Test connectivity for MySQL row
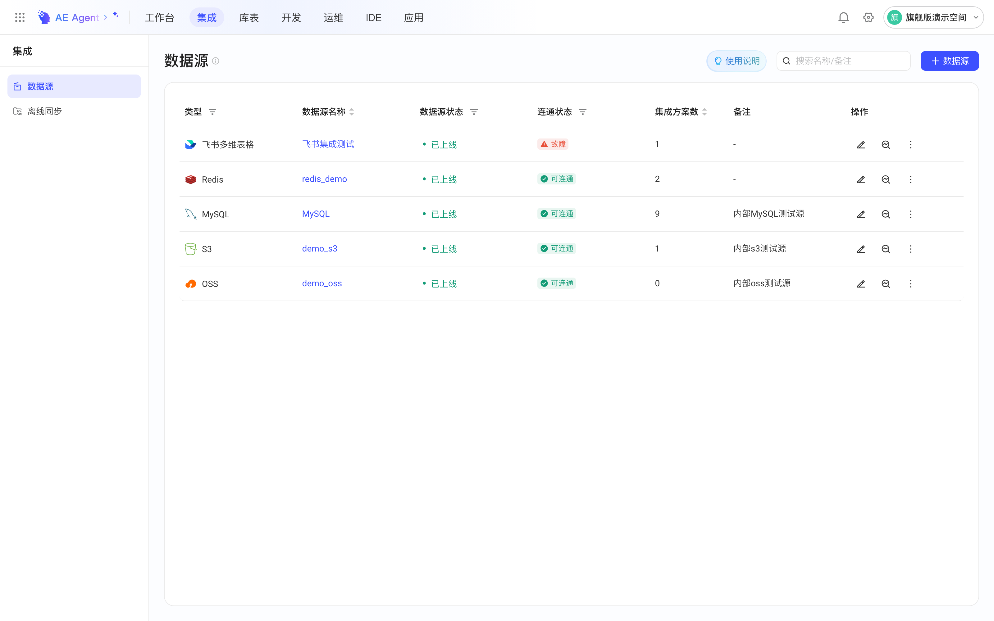 (886, 214)
